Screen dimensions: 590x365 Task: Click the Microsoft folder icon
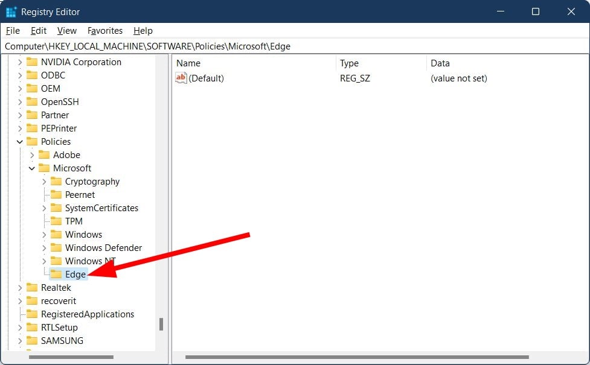44,168
